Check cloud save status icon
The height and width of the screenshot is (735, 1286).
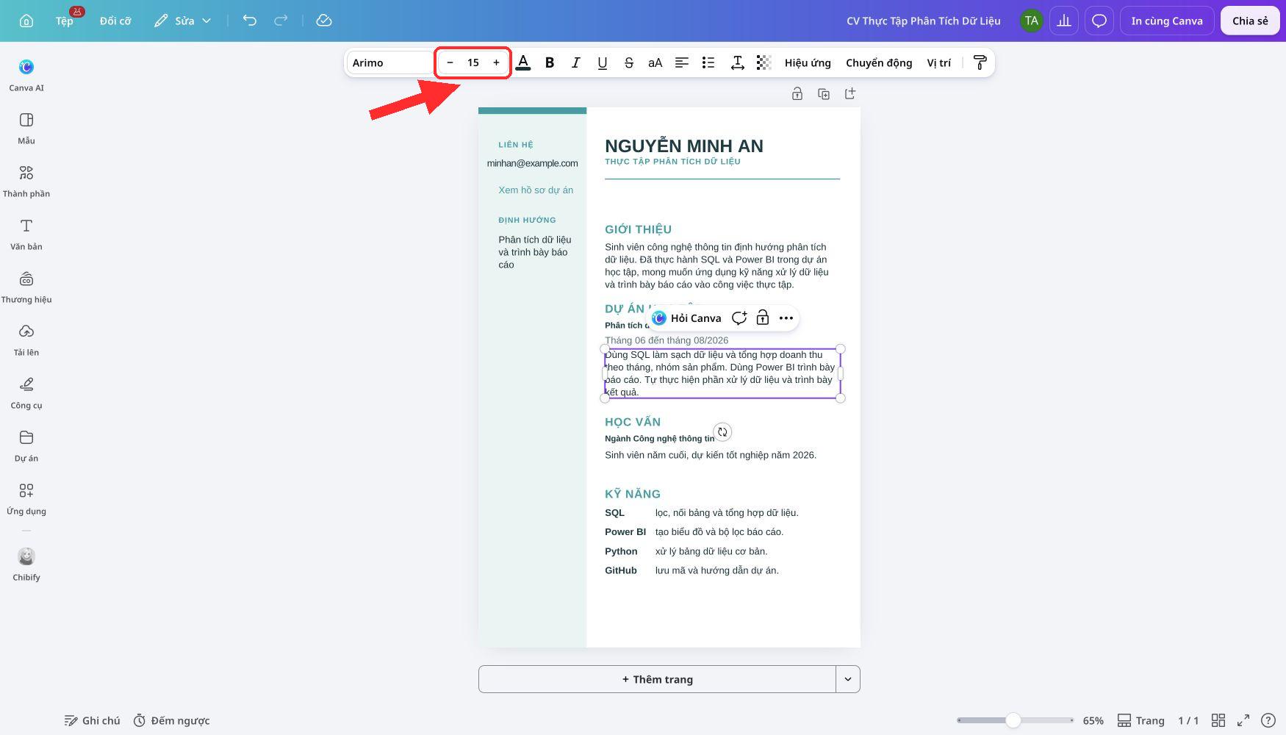(324, 21)
